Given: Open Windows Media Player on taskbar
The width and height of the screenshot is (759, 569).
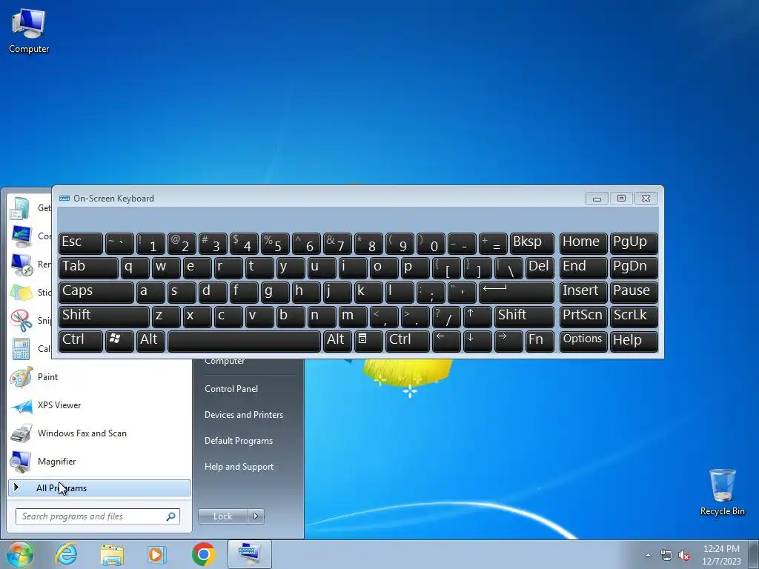Looking at the screenshot, I should (x=157, y=554).
